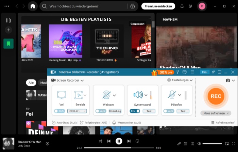Open the green bookmark item in sidebar
Image resolution: width=238 pixels, height=152 pixels.
[x=8, y=44]
